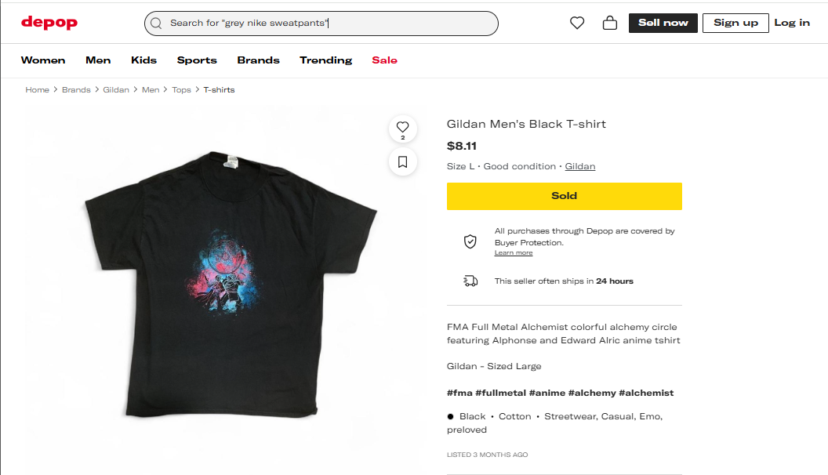This screenshot has width=828, height=475.
Task: Open the shopping bag
Action: [610, 23]
